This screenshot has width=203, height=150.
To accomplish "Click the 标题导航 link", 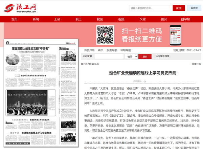I will 126,50.
